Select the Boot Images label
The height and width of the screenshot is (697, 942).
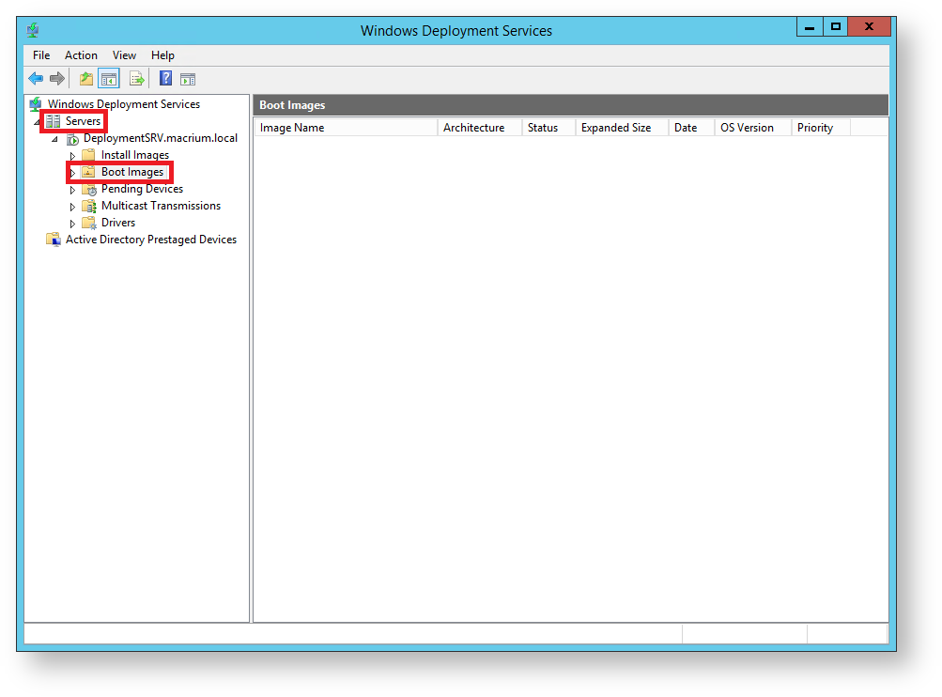(132, 172)
